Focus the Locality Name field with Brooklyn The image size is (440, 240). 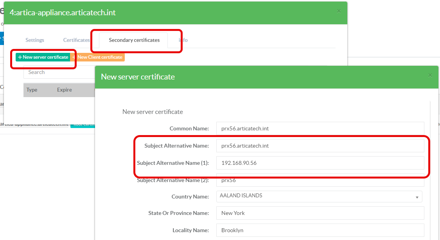click(320, 230)
